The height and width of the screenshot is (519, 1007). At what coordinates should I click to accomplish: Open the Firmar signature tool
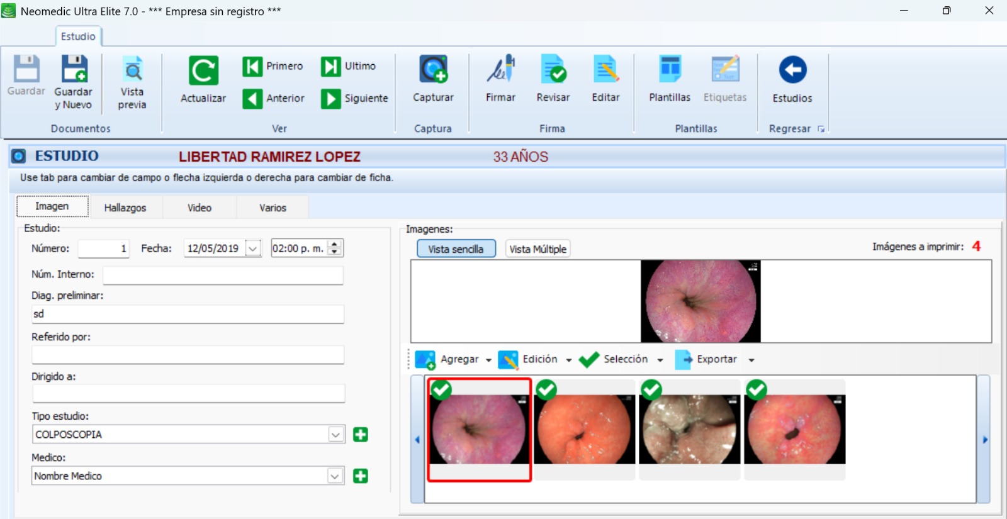(500, 70)
